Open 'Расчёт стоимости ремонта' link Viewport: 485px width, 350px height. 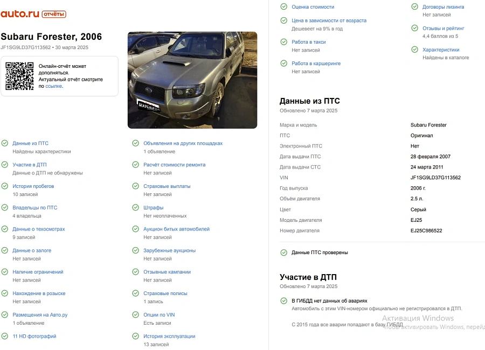click(175, 165)
